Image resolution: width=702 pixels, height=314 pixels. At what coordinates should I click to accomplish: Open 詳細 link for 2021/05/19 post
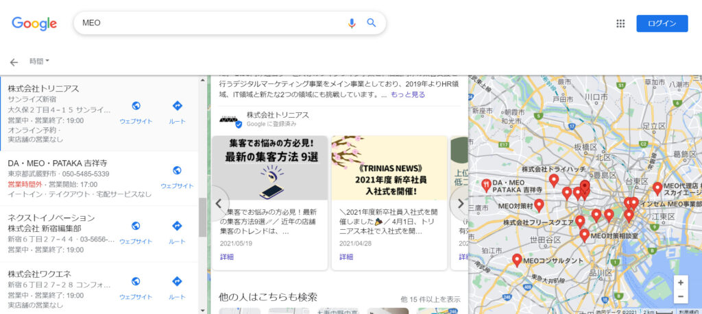pyautogui.click(x=226, y=257)
